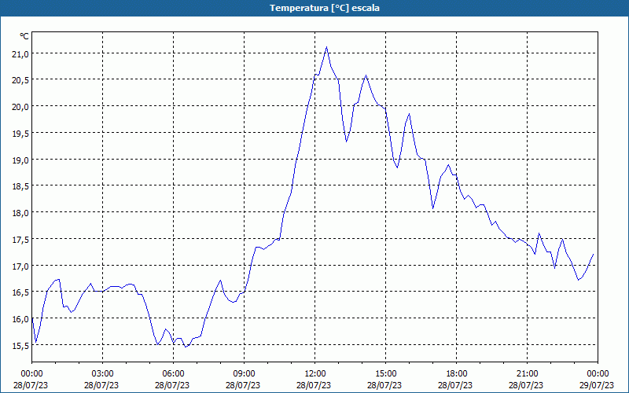Click the 20,0 y-axis label
Screen dimensions: 629x393
click(x=20, y=107)
